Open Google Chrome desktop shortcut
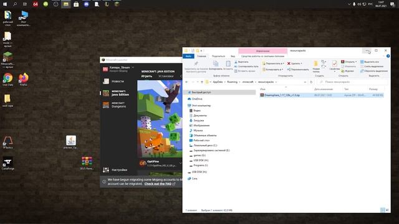399x224 pixels. 8,80
